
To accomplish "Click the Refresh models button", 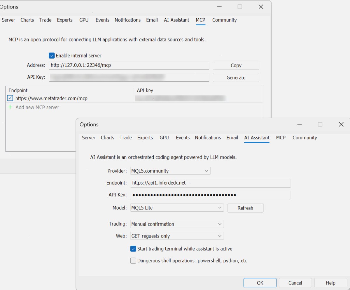I will tap(245, 208).
